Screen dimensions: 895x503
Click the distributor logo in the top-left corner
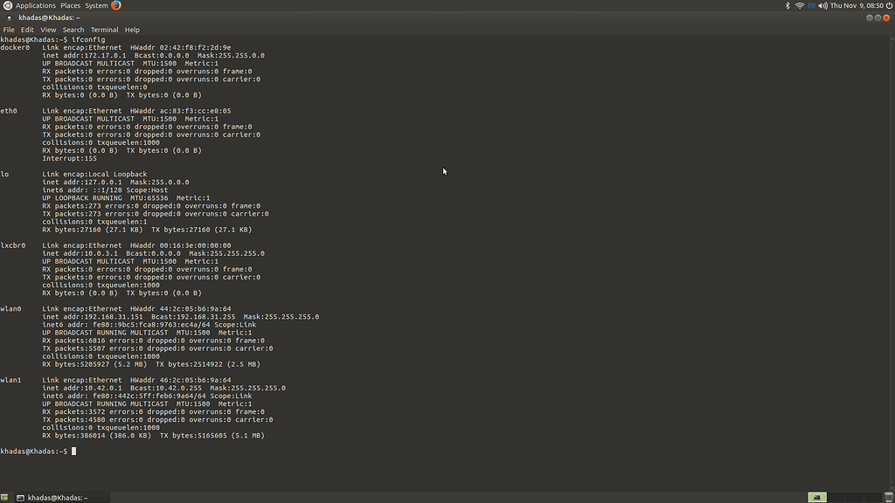tap(7, 5)
